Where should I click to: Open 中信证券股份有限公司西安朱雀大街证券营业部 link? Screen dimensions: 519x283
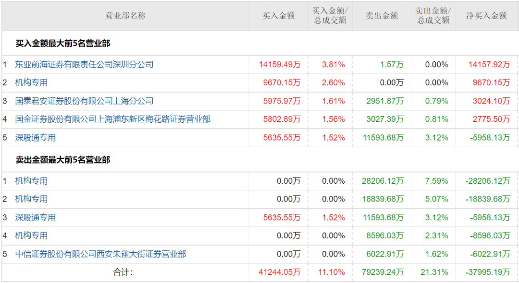tap(100, 254)
